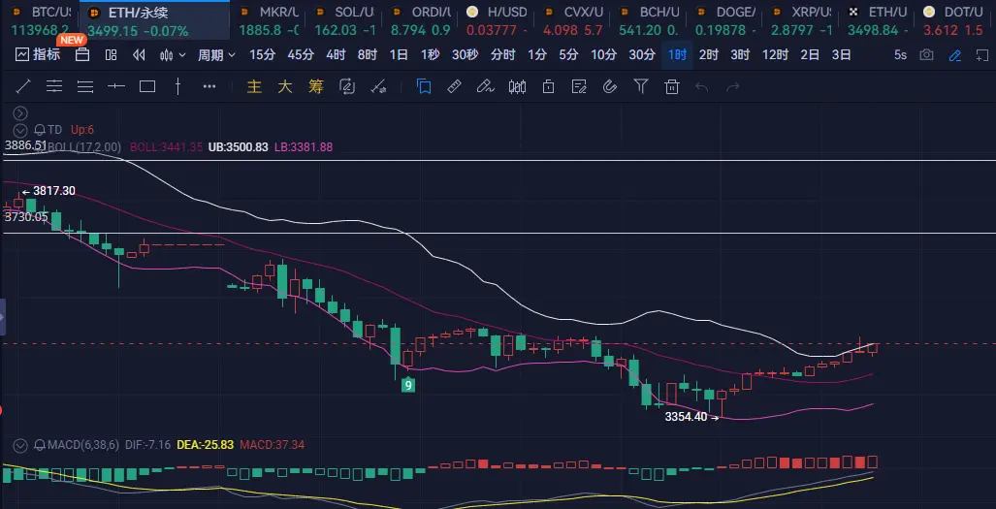Screen dimensions: 996x509
Task: Open the BTC/US ticker tab
Action: point(40,20)
